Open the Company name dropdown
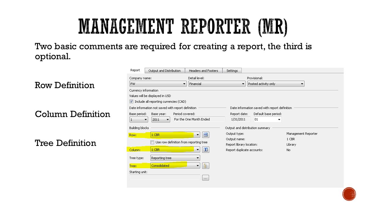The width and height of the screenshot is (366, 206). coord(158,84)
